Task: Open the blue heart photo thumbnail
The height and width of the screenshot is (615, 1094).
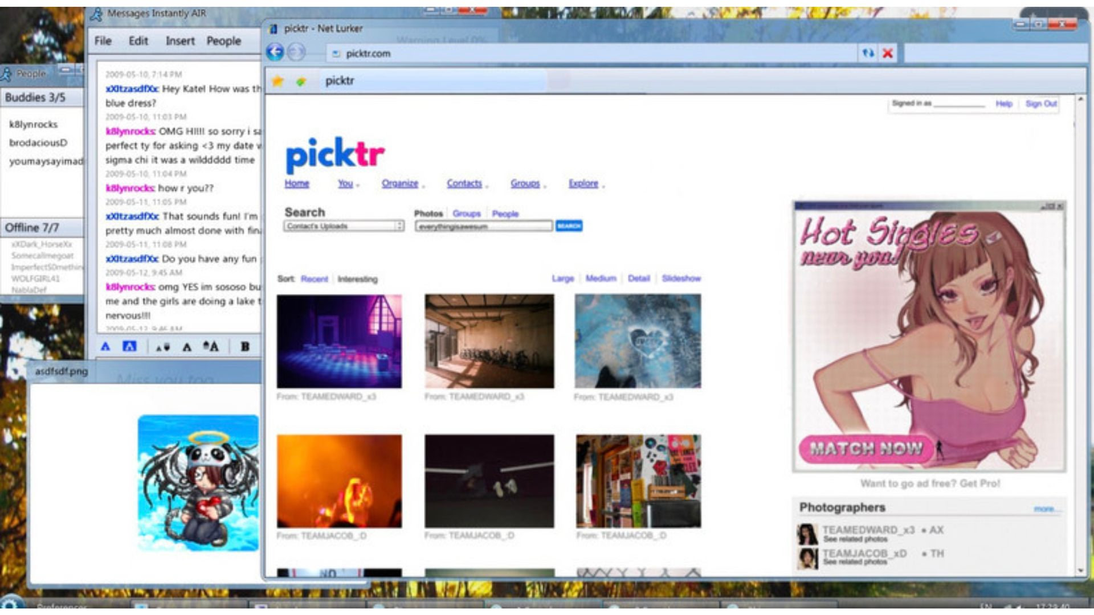Action: pyautogui.click(x=638, y=341)
